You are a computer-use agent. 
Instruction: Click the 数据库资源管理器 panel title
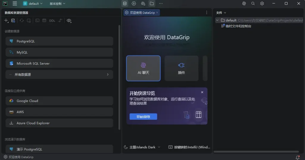17,13
